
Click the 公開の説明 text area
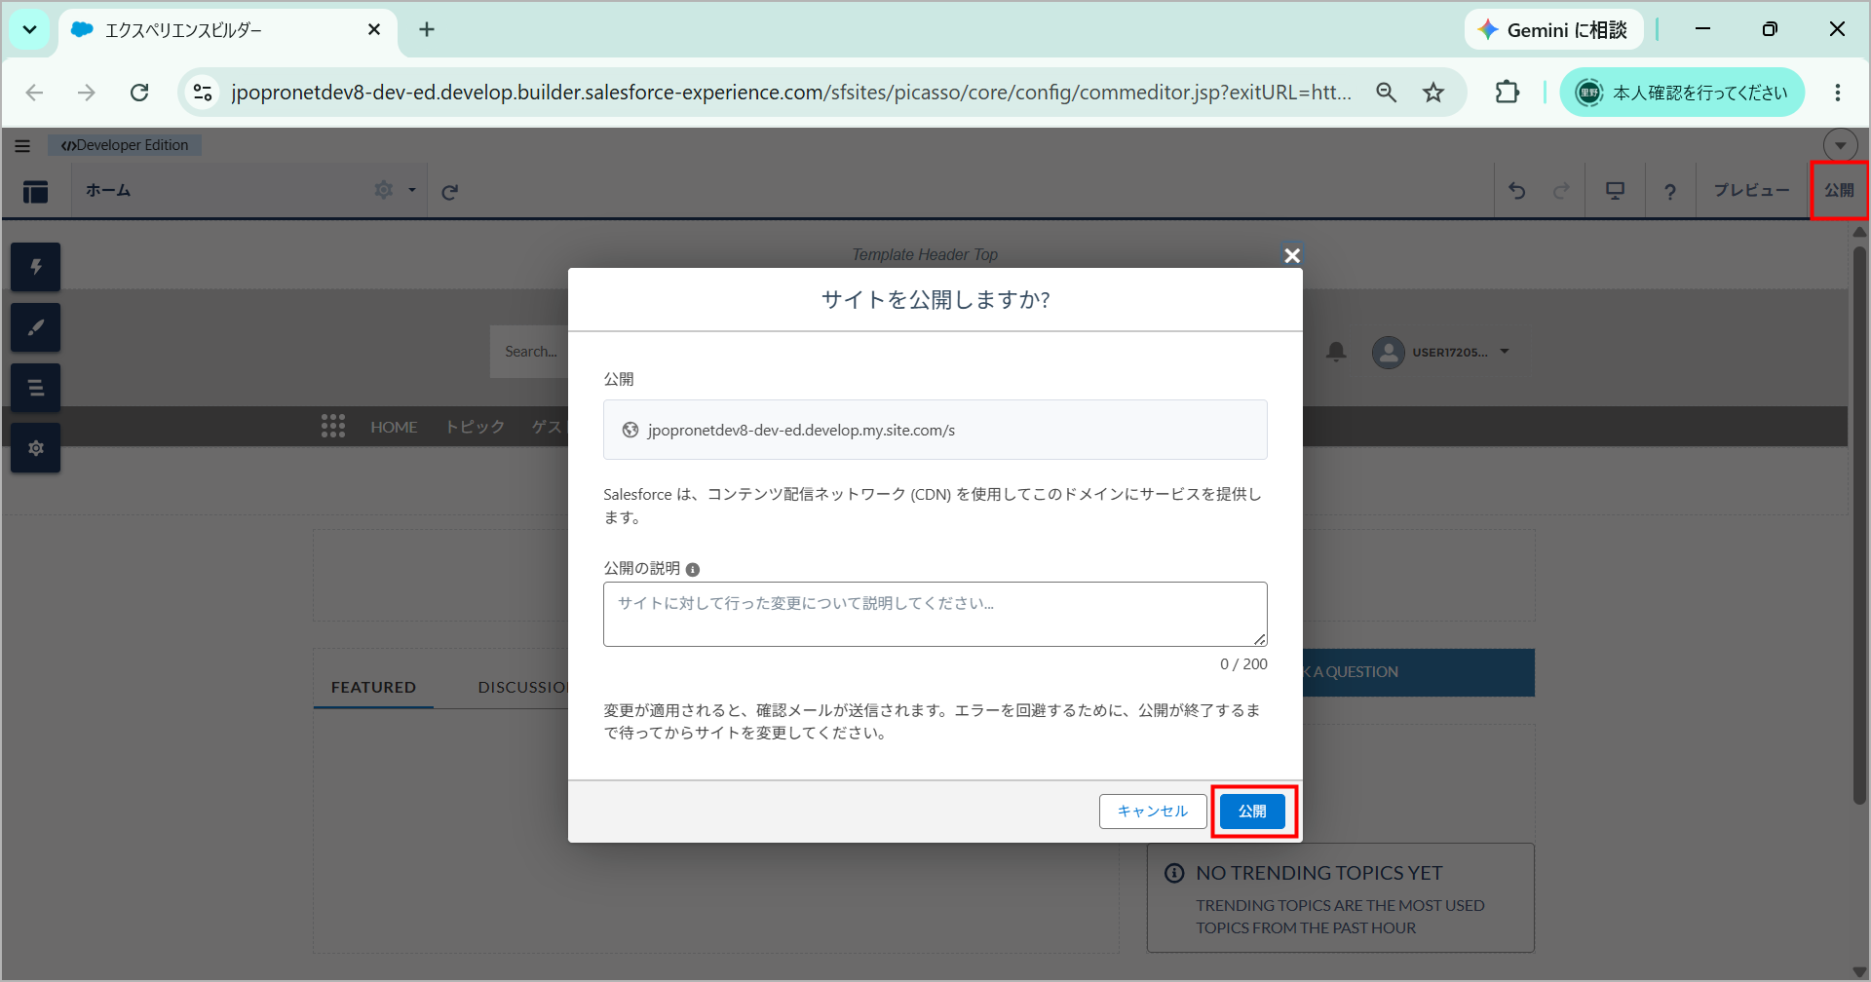pyautogui.click(x=935, y=614)
